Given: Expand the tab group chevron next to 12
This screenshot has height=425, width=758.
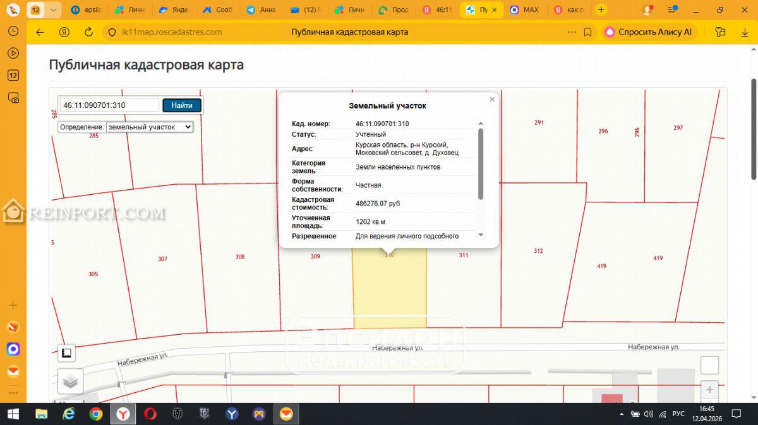Looking at the screenshot, I should pyautogui.click(x=53, y=10).
